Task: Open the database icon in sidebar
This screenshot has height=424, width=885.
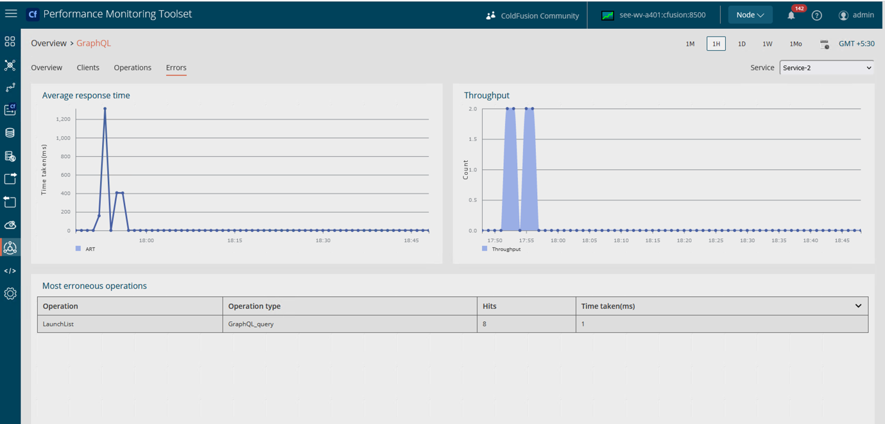Action: click(x=10, y=133)
